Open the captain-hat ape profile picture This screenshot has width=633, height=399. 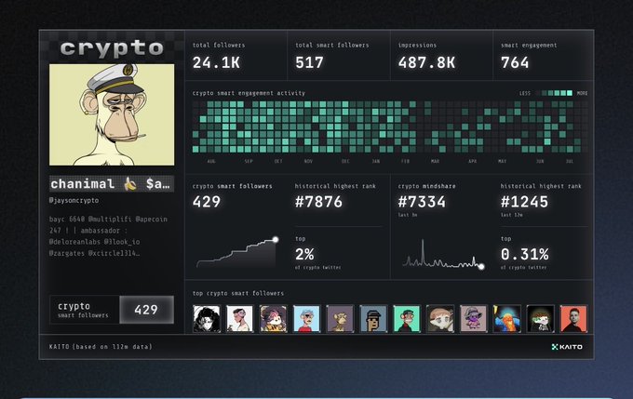click(x=112, y=114)
